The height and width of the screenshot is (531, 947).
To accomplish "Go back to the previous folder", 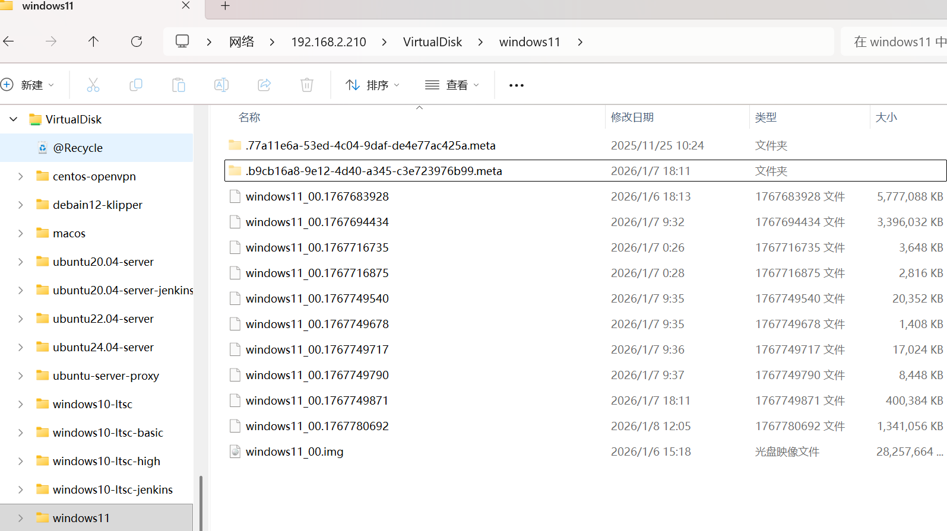I will (8, 42).
